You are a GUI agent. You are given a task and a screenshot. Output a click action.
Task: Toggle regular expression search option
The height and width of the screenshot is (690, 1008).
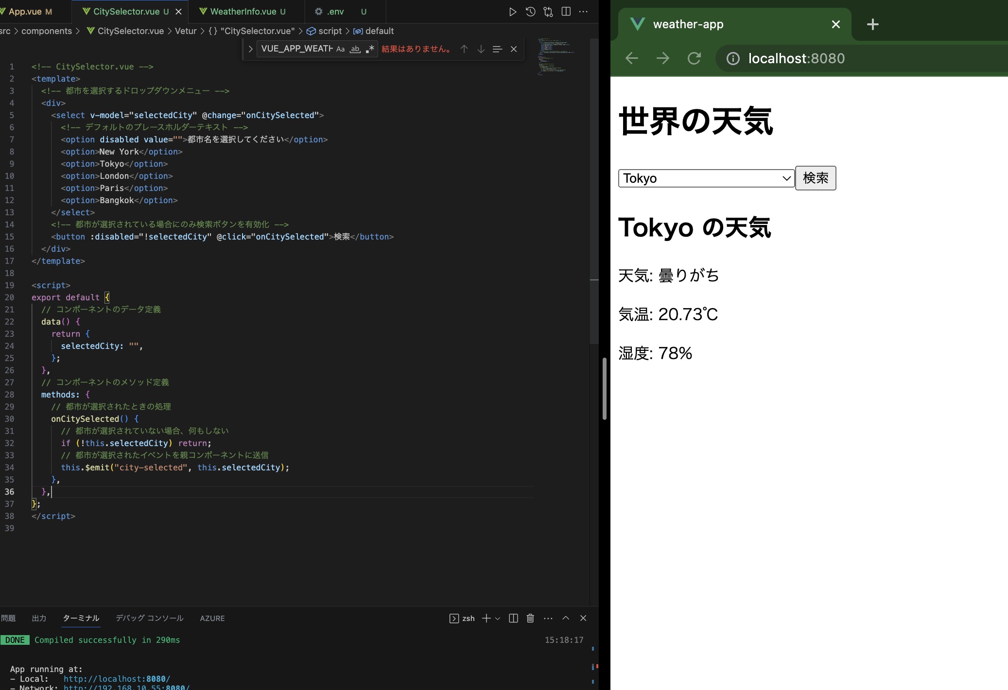370,49
